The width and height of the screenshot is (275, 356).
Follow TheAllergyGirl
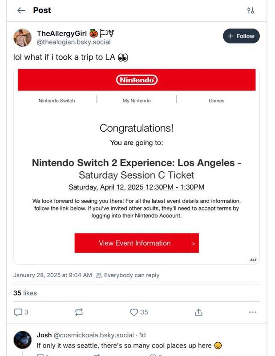[x=241, y=36]
